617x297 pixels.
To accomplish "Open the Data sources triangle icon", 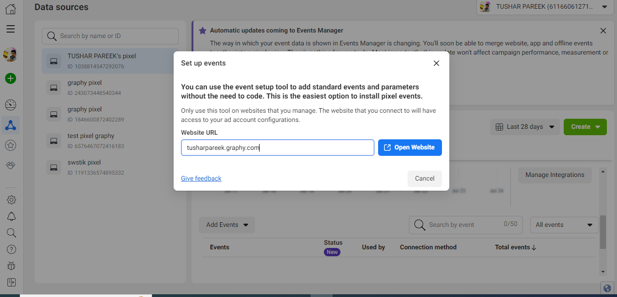I will (11, 125).
